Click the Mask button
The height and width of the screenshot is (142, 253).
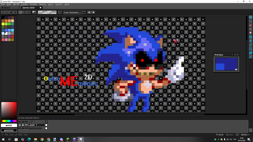coord(47,12)
